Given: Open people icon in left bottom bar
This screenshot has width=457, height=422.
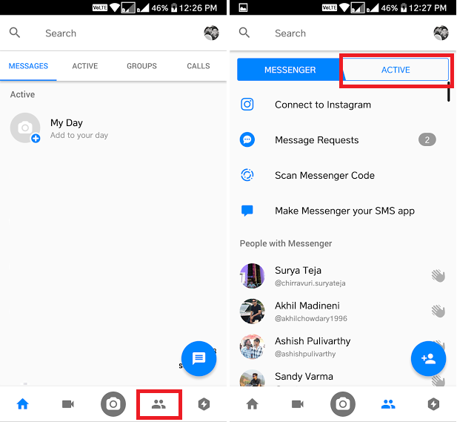Looking at the screenshot, I should pos(159,404).
